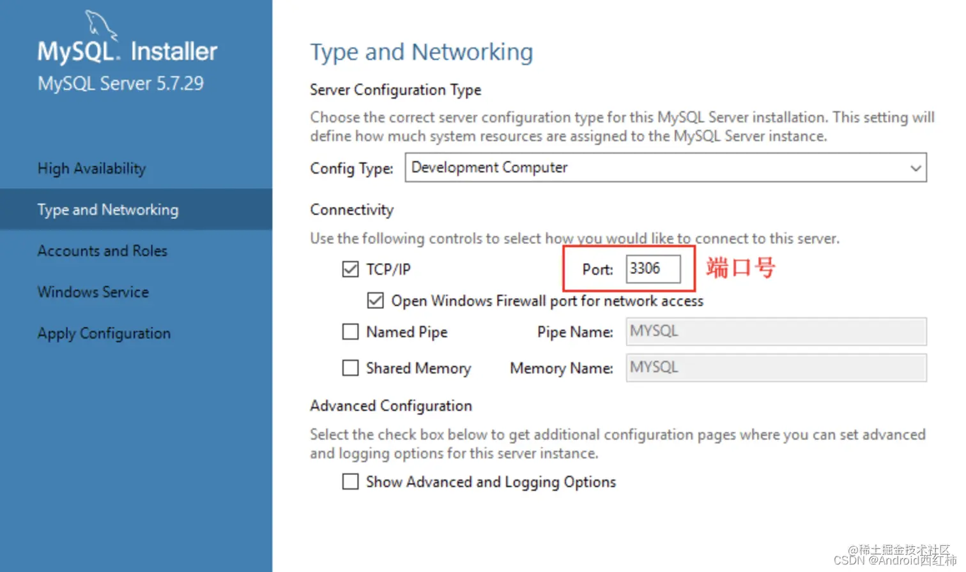Open the Apply Configuration step
This screenshot has width=966, height=572.
[x=104, y=333]
